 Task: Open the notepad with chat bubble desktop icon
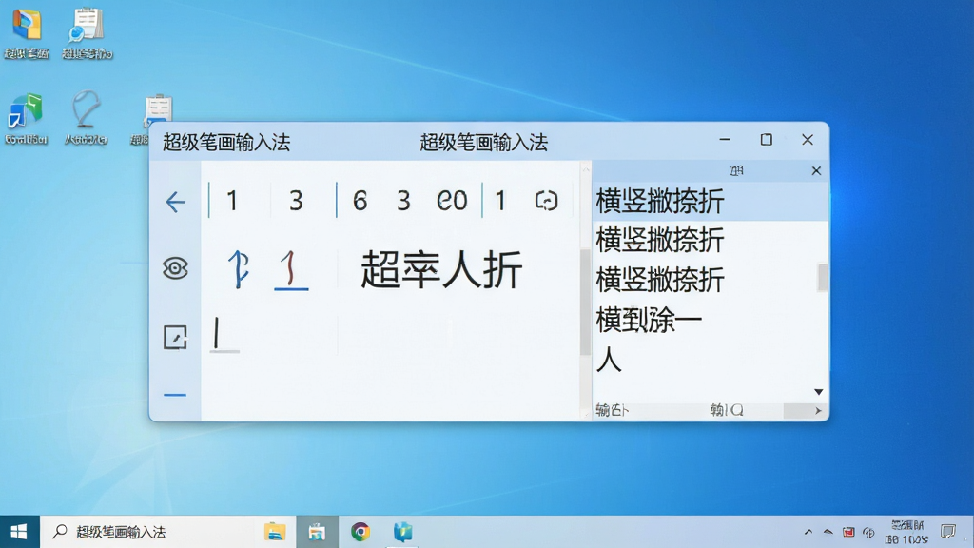click(87, 33)
